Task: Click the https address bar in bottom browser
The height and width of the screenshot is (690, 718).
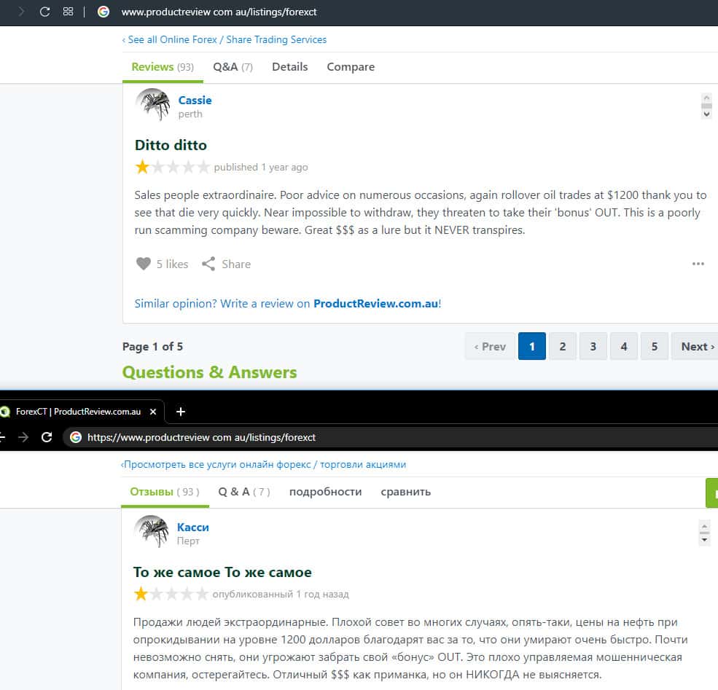Action: coord(201,437)
